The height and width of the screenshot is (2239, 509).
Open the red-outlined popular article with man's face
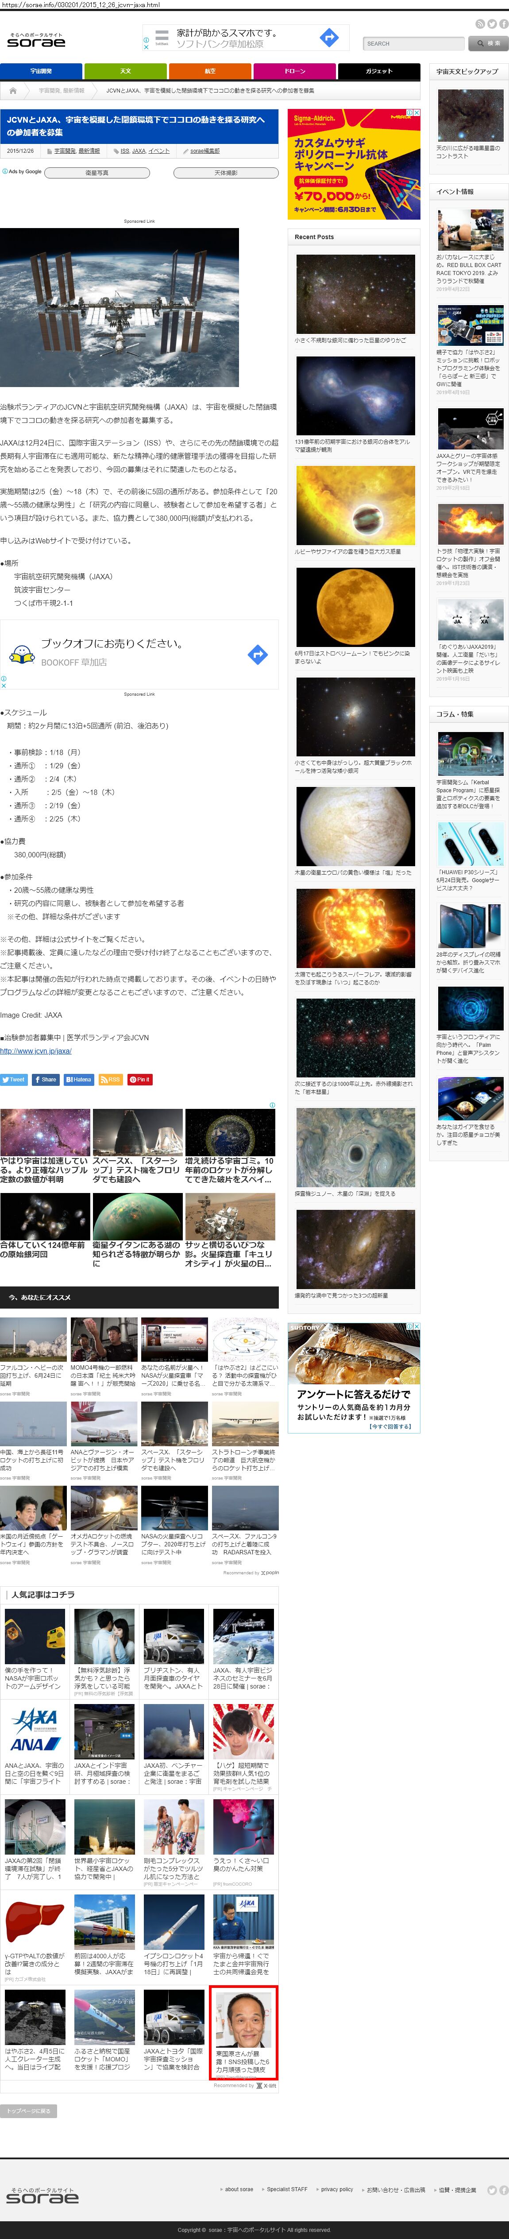(243, 2032)
